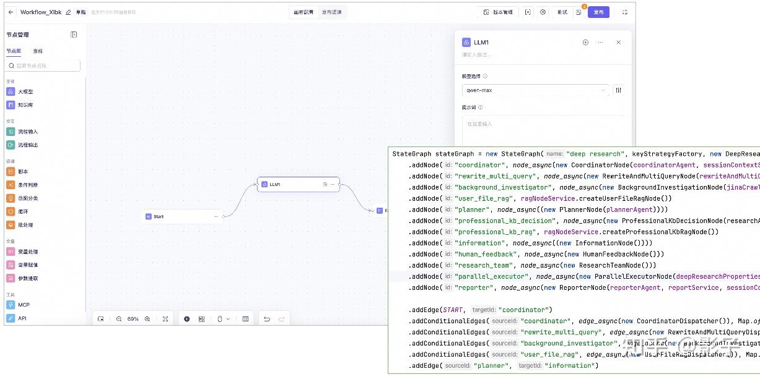Viewport: 760px width, 377px height.
Task: Run the LLM1 node with play icon
Action: (585, 43)
